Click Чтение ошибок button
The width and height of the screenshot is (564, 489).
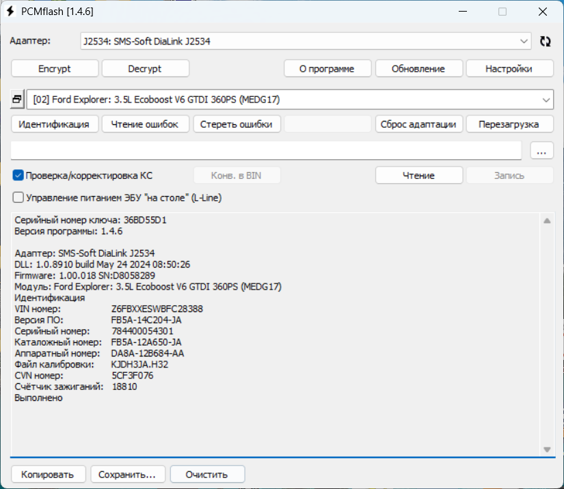tap(146, 124)
